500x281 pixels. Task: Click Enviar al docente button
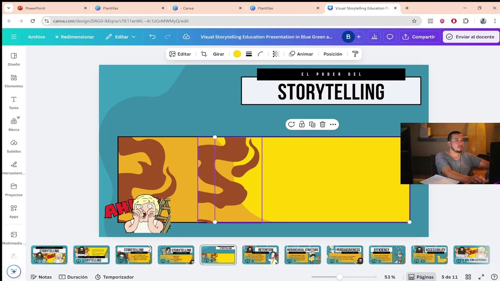coord(471,37)
